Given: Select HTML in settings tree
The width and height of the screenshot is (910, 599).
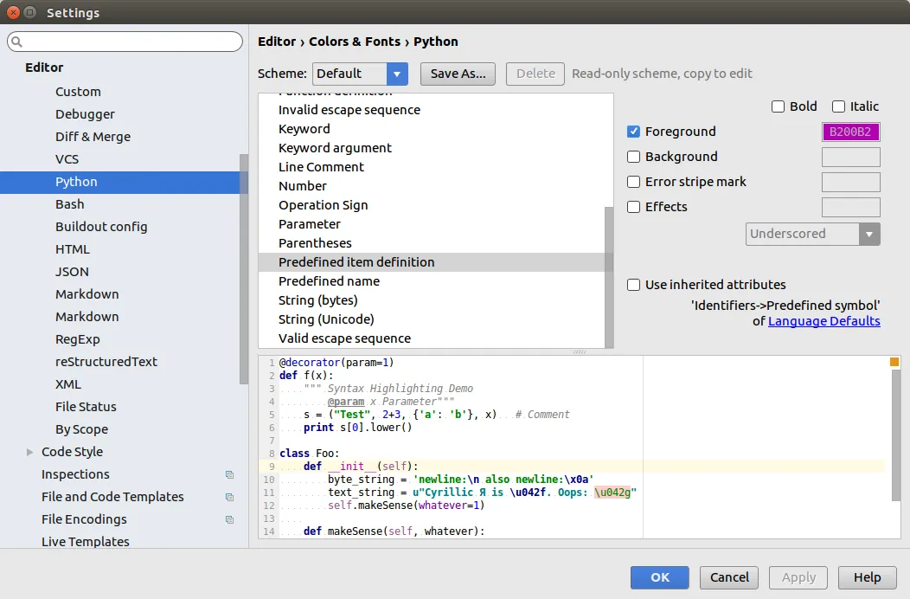Looking at the screenshot, I should coord(73,249).
